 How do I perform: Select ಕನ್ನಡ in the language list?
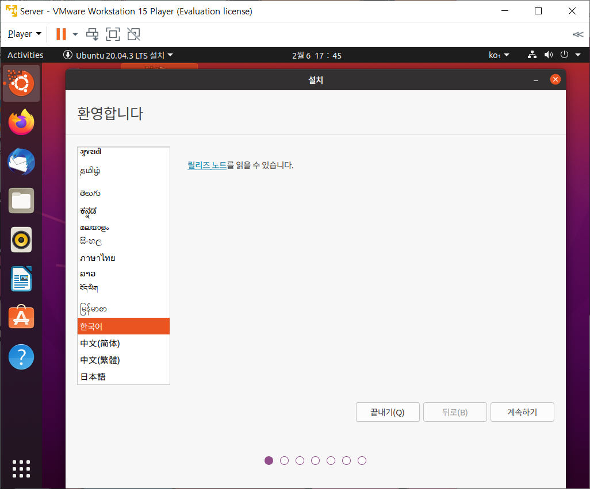click(x=124, y=211)
